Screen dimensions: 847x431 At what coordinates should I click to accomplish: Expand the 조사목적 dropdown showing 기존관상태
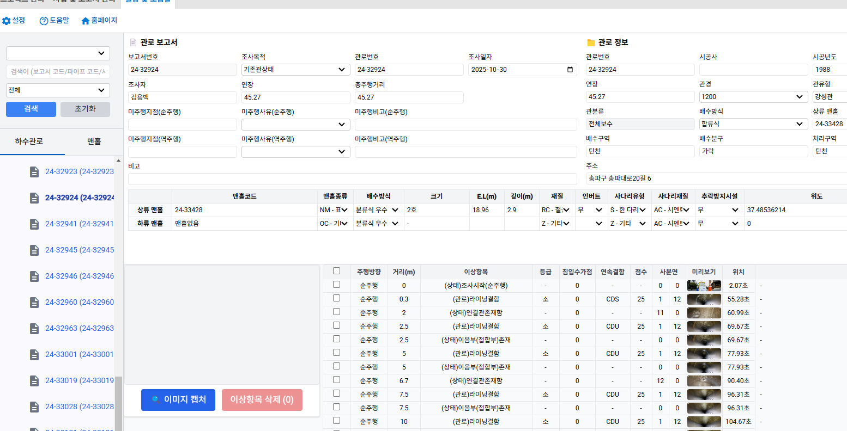[295, 70]
